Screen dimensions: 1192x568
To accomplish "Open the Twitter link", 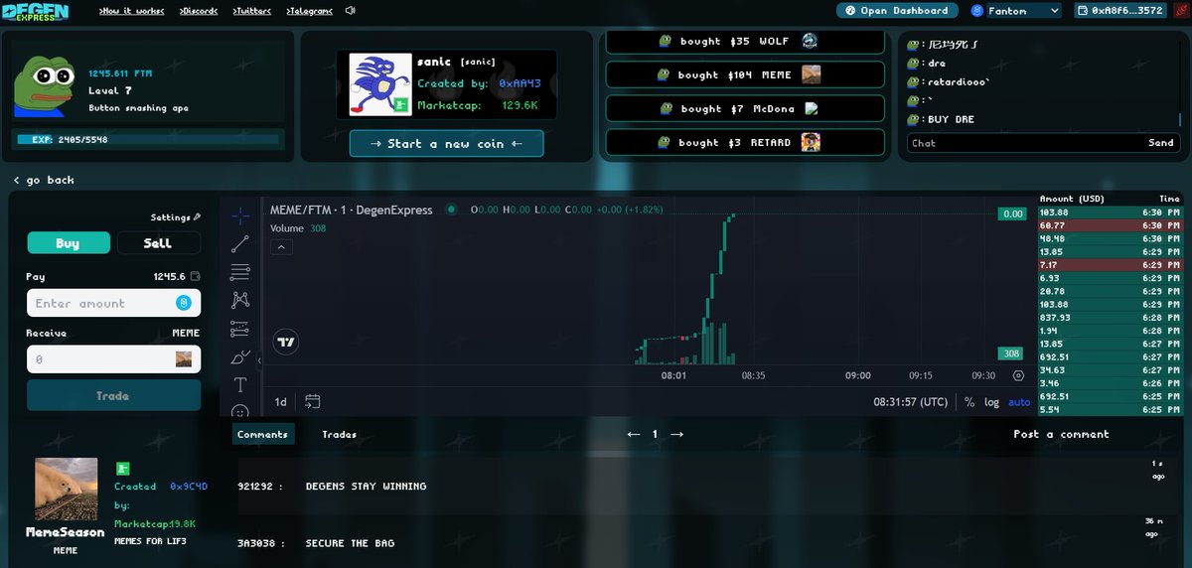I will 254,11.
